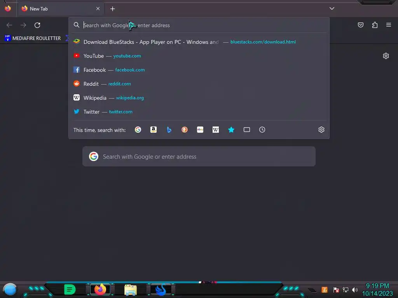Reload the current page
Screen dimensions: 398x298
click(37, 25)
